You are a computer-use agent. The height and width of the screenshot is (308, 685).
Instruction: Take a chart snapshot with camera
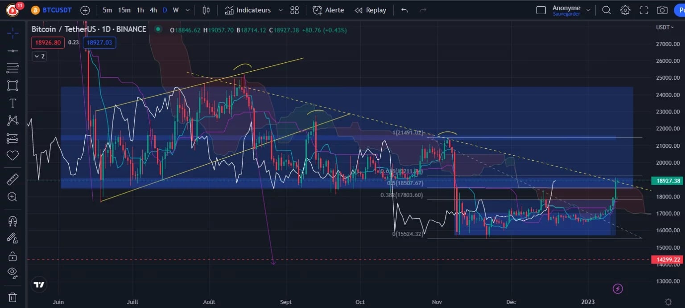pyautogui.click(x=663, y=10)
